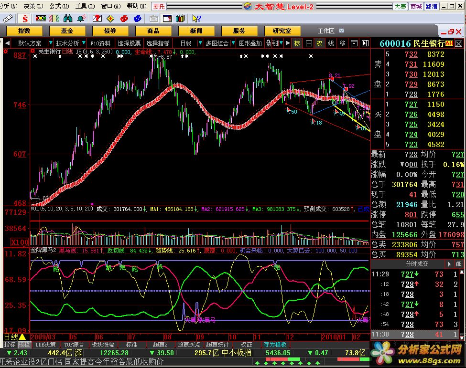Toggle the 移 move button
Image resolution: width=466 pixels, height=368 pixels.
pos(343,43)
